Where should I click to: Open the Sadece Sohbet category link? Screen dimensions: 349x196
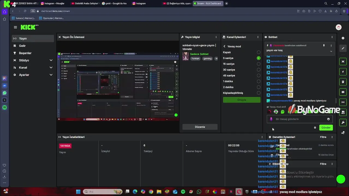[x=199, y=54]
